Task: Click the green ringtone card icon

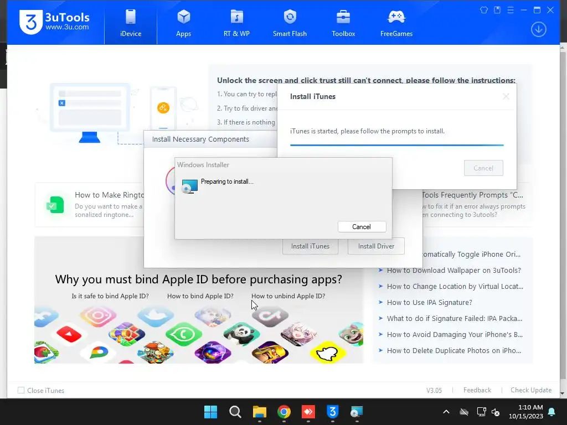Action: pyautogui.click(x=55, y=205)
